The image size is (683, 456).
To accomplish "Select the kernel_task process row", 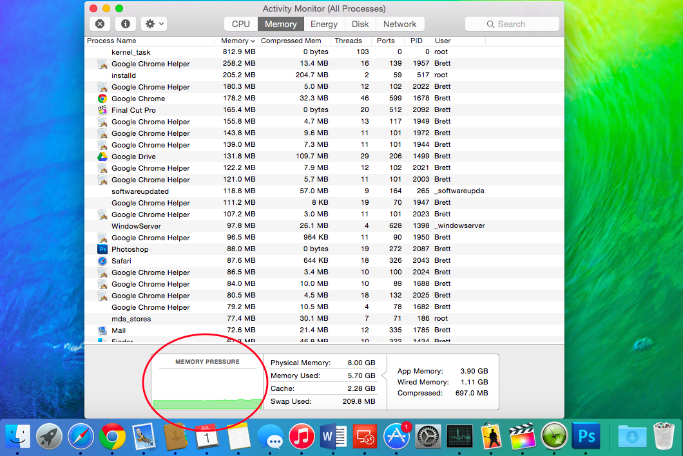I will point(325,52).
